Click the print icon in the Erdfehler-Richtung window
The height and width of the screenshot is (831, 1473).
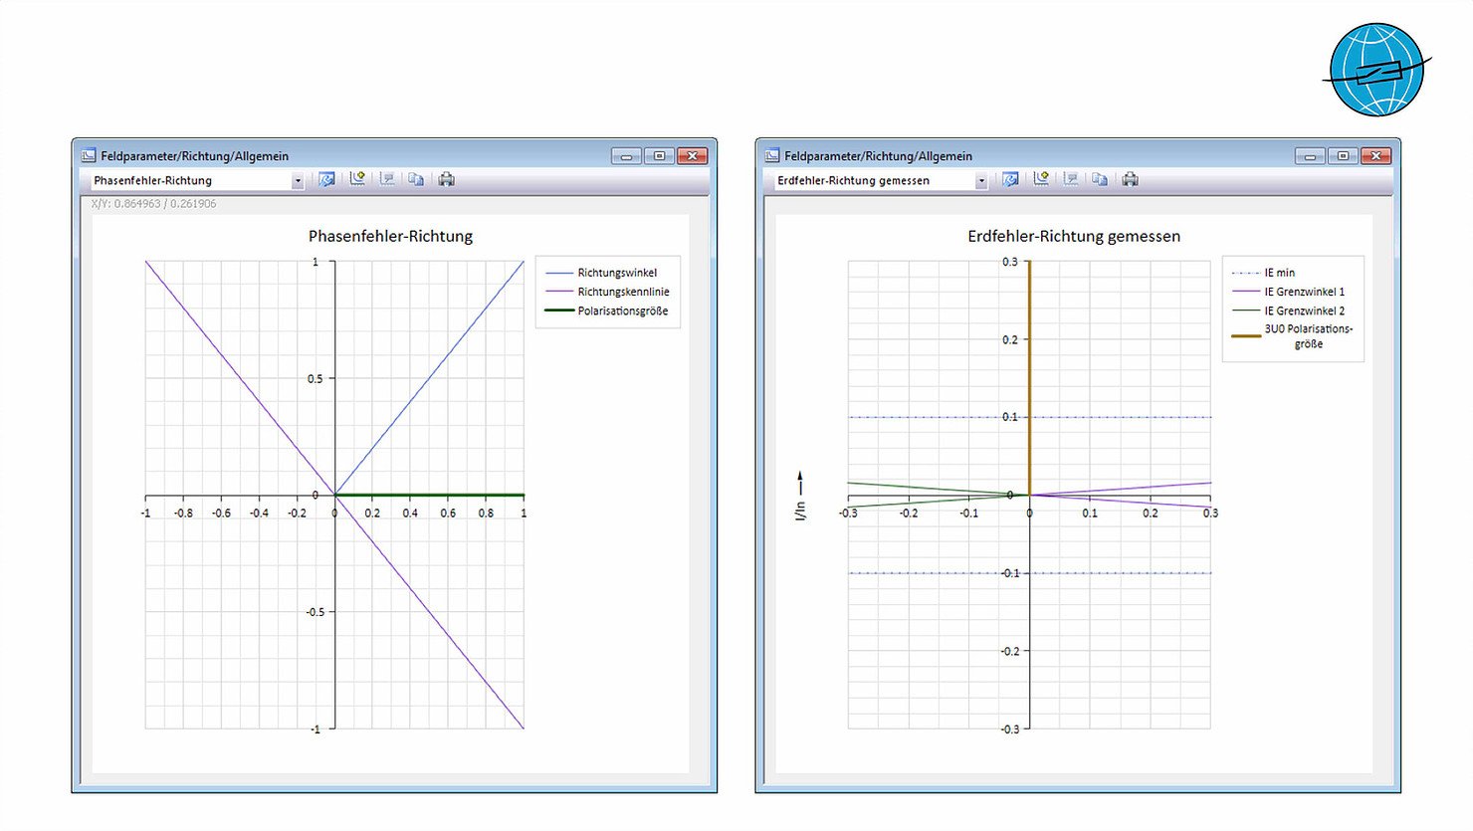(1130, 179)
